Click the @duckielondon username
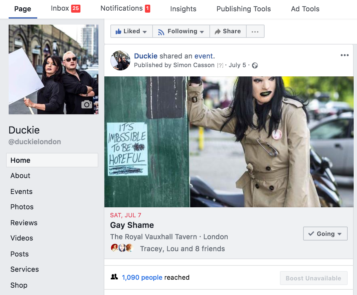Viewport: 357px width, 295px height. pos(35,142)
